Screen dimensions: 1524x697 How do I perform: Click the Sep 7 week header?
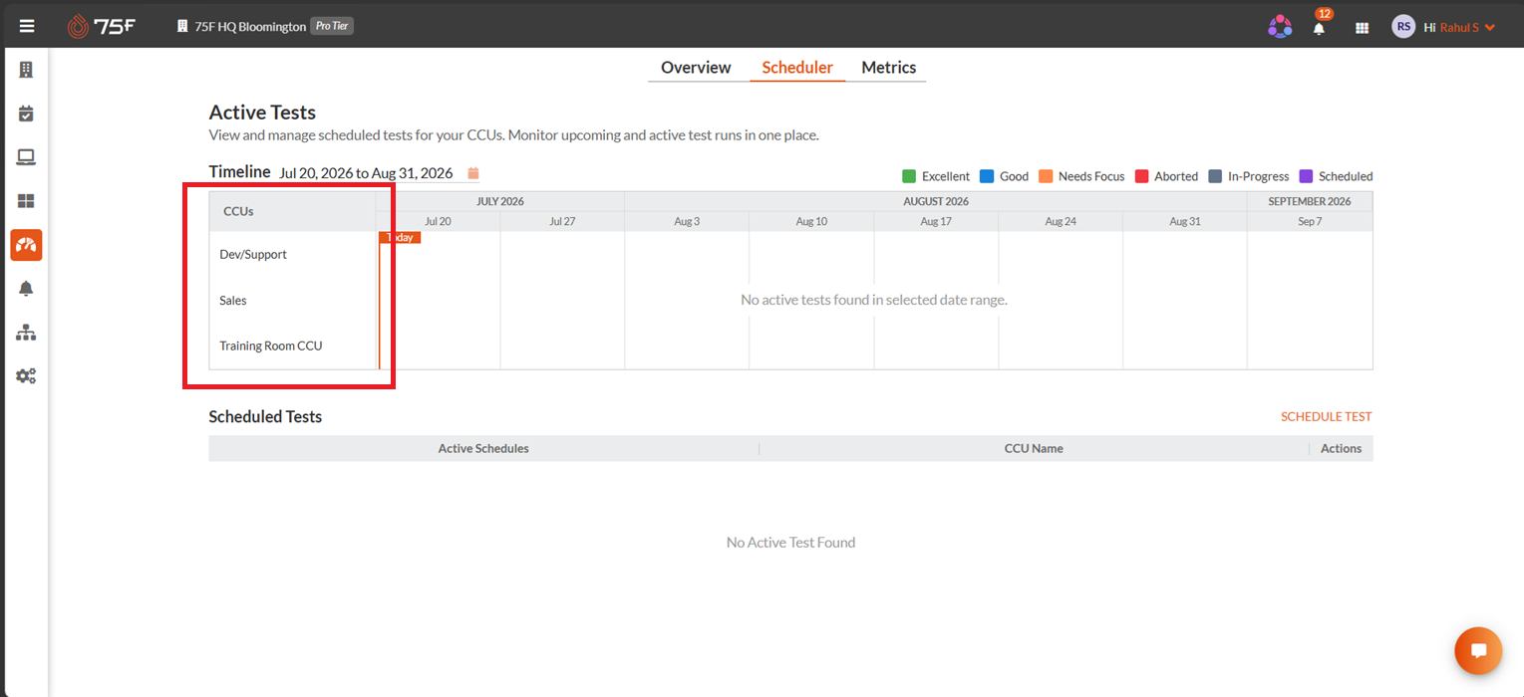pyautogui.click(x=1310, y=221)
